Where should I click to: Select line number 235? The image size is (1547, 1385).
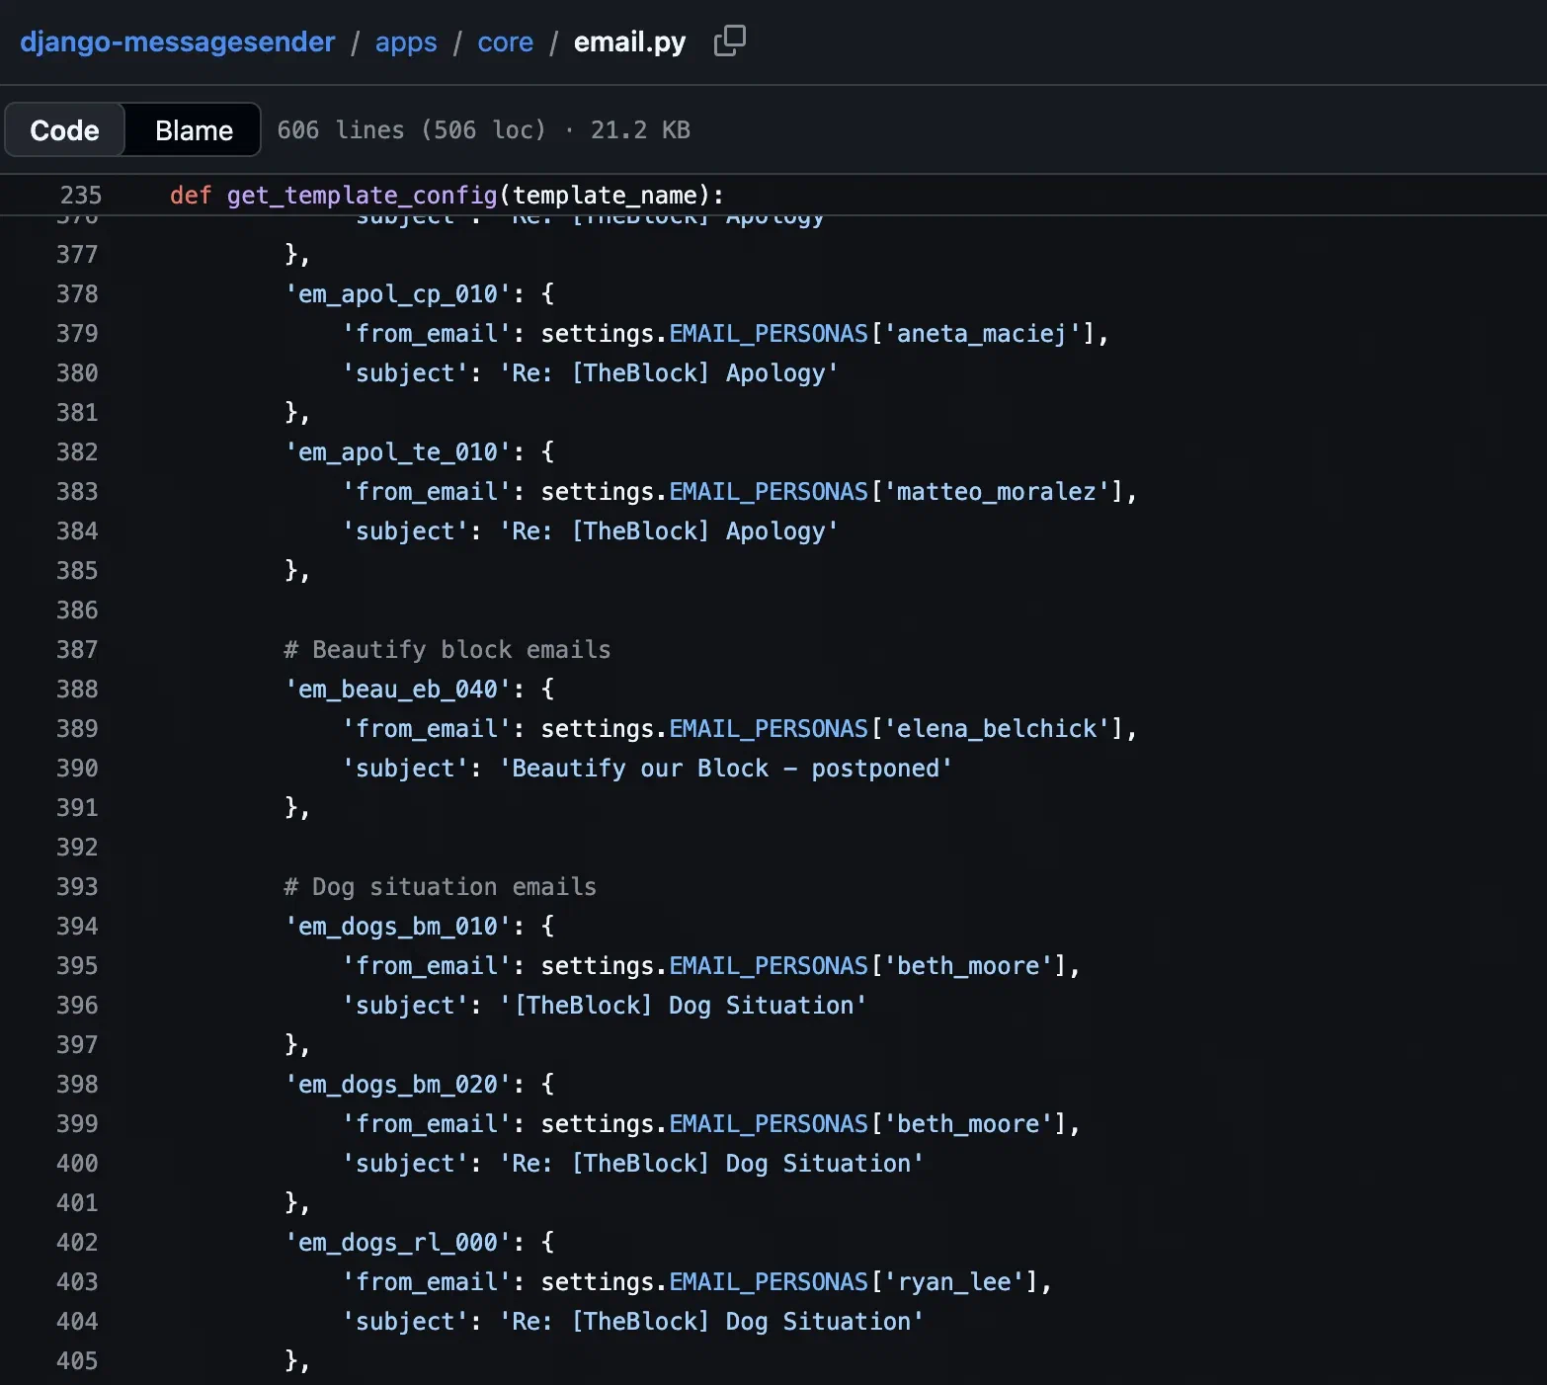(81, 196)
